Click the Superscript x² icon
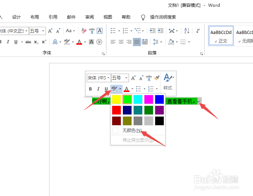The height and width of the screenshot is (196, 253). click(x=44, y=42)
